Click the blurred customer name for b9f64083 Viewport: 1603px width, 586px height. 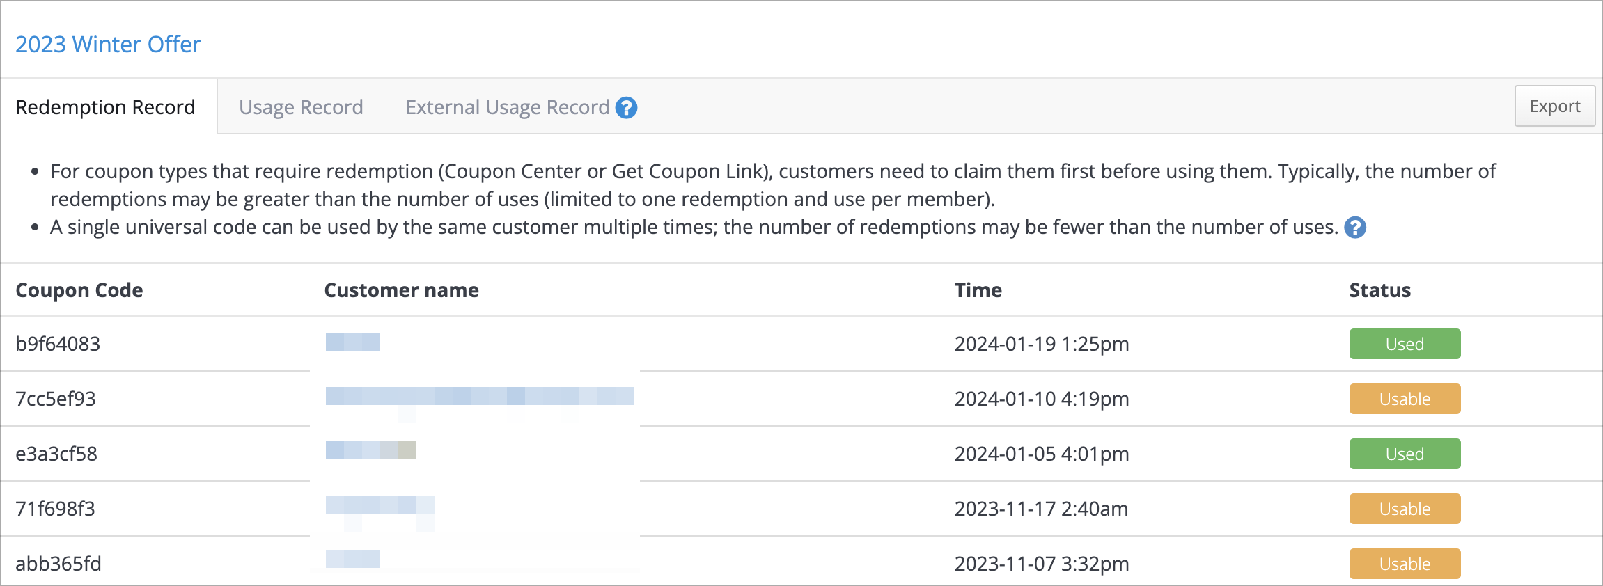[353, 342]
